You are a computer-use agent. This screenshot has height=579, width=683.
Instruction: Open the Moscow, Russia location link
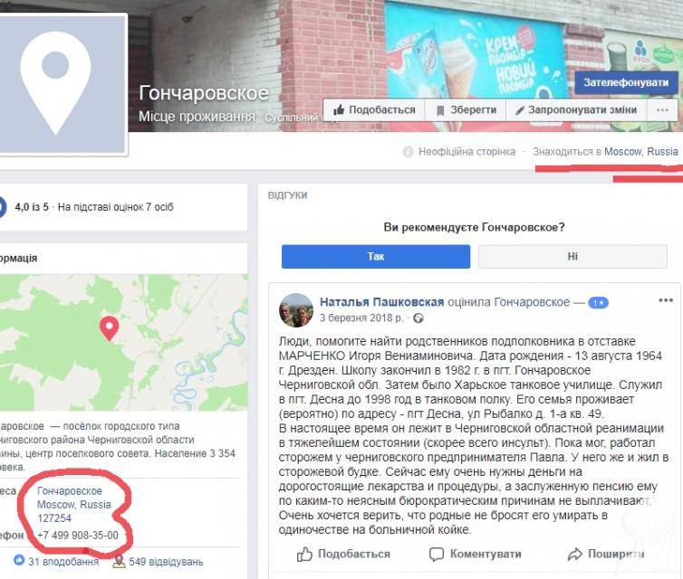point(641,152)
